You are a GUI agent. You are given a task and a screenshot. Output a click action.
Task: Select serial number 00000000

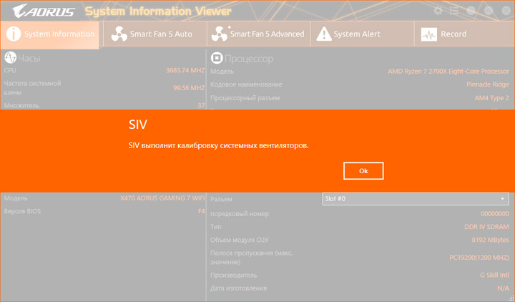pyautogui.click(x=495, y=214)
